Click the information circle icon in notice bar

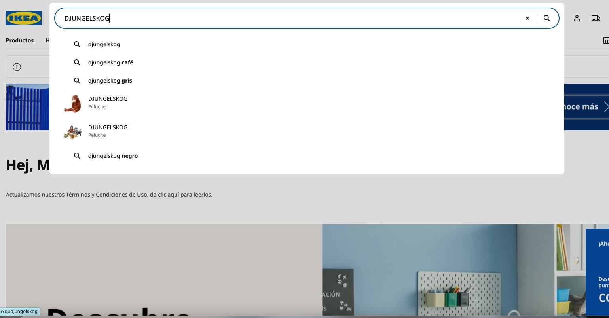[x=17, y=67]
